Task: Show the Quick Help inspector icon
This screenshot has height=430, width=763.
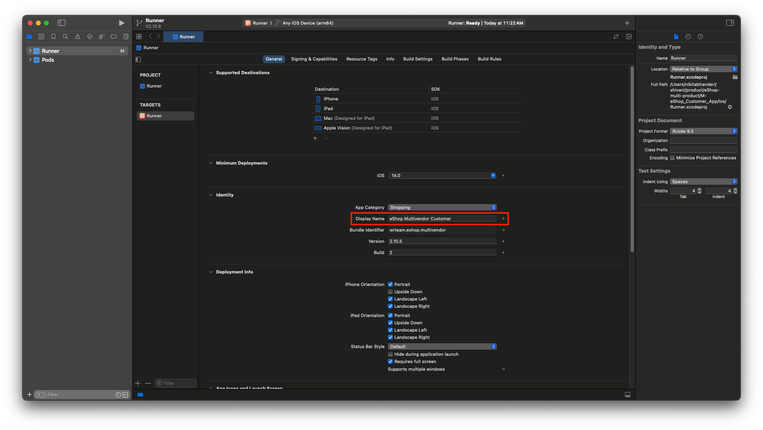Action: pyautogui.click(x=700, y=37)
